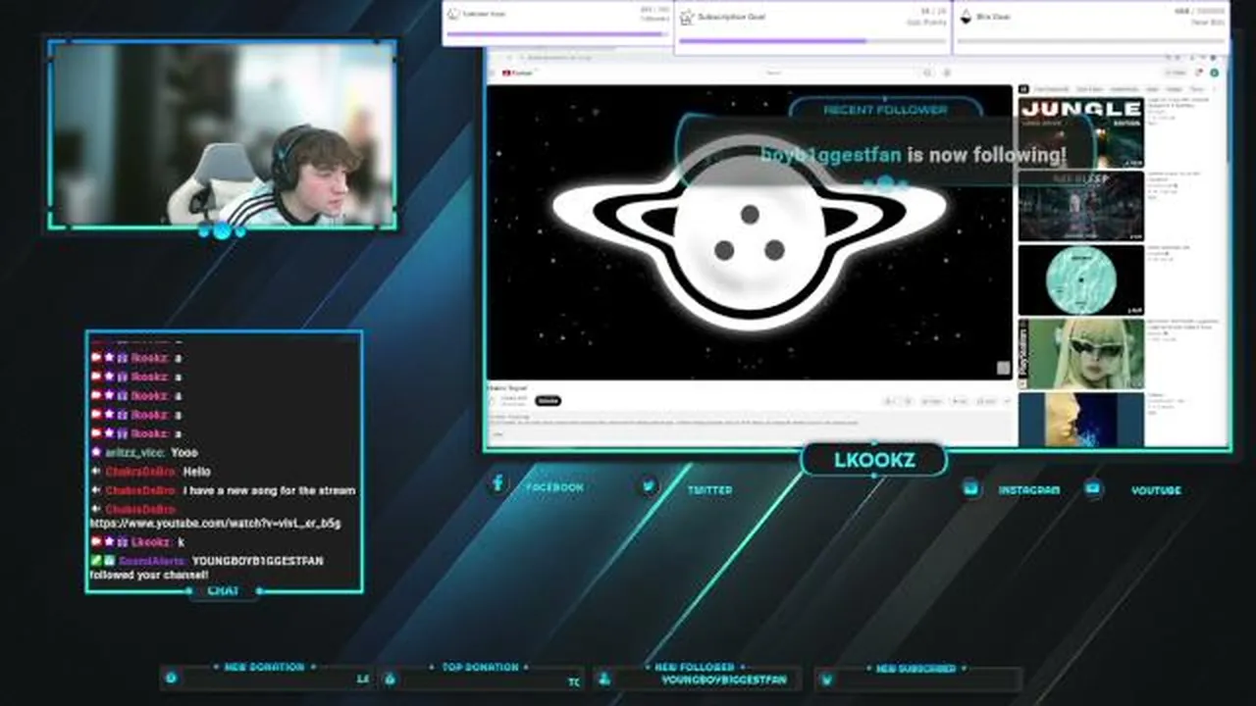1256x706 pixels.
Task: Click the LKOOKZ nameplate
Action: [874, 460]
